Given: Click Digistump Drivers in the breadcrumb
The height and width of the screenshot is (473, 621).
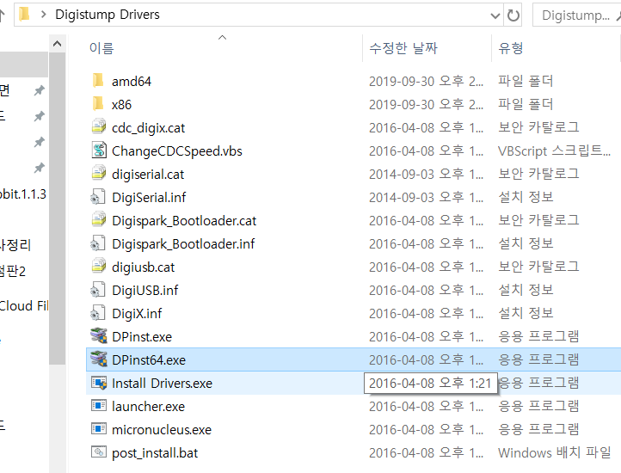Looking at the screenshot, I should (x=108, y=15).
